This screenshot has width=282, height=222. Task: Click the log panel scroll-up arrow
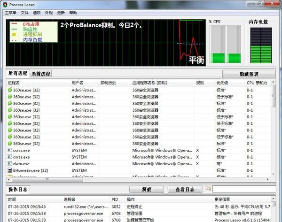coord(273,199)
